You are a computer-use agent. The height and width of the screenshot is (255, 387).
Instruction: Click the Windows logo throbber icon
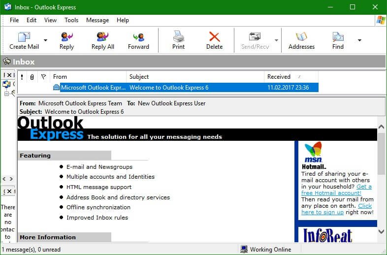pos(381,20)
